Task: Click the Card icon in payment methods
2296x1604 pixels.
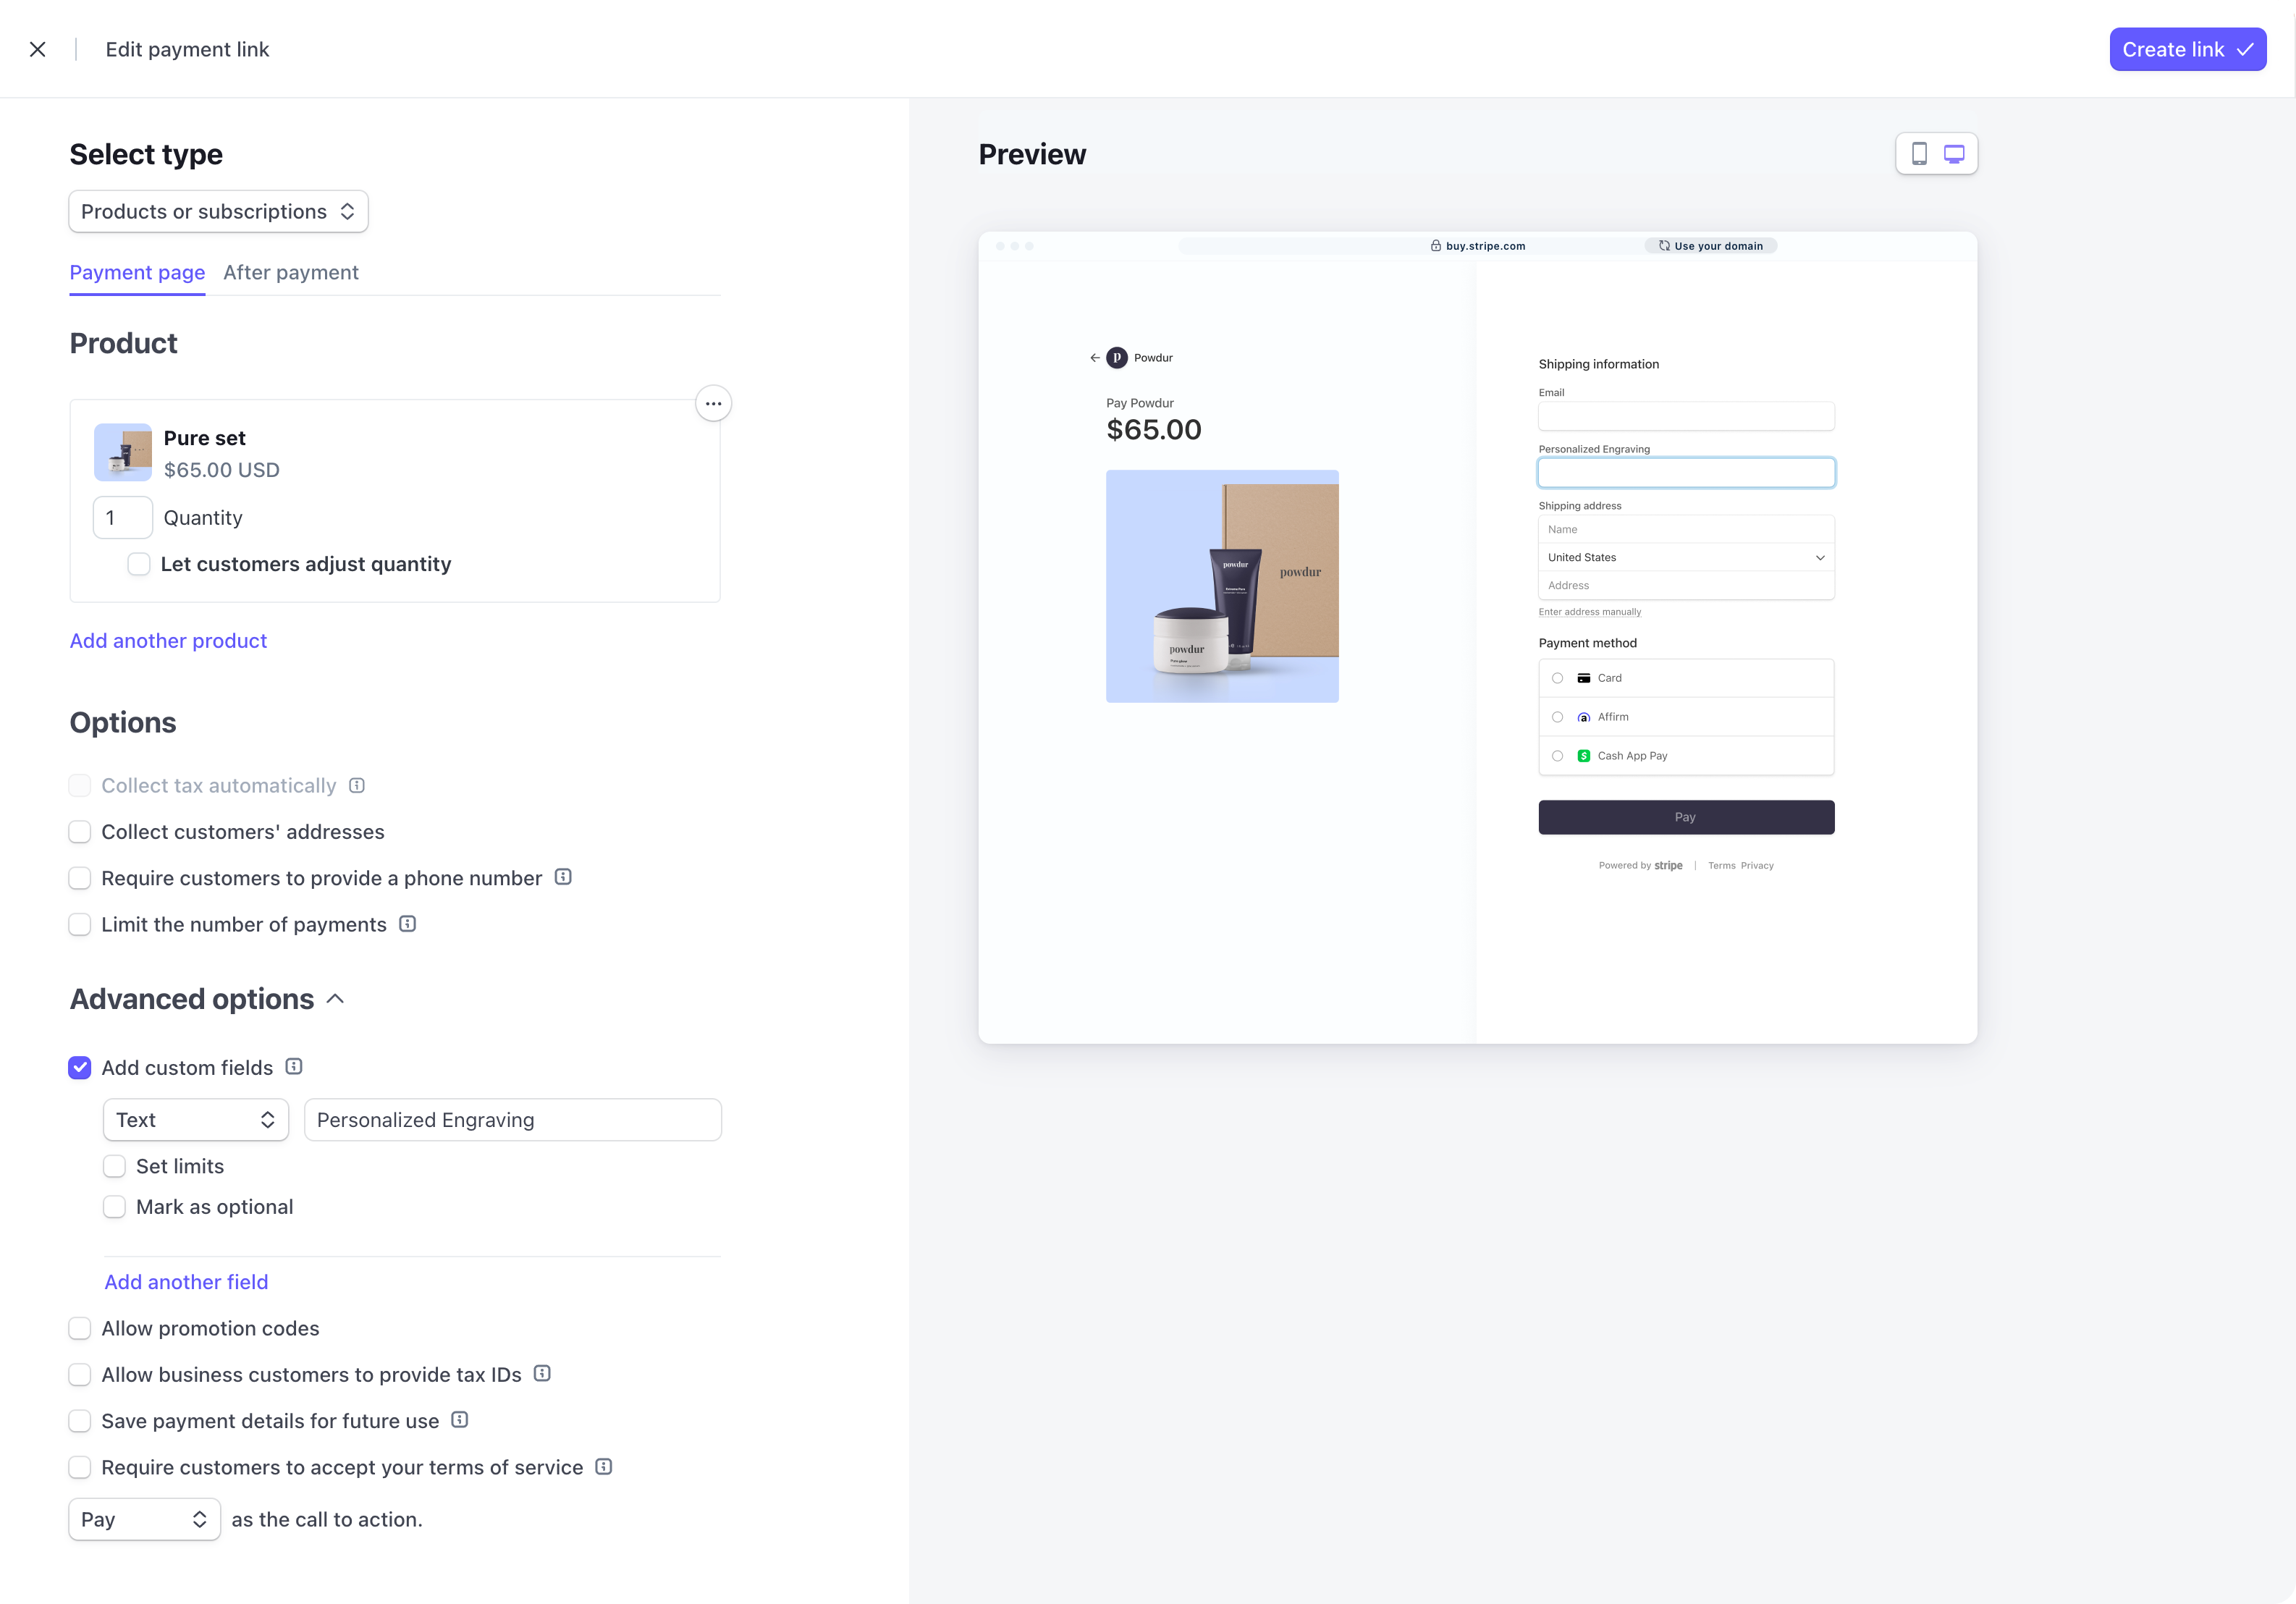Action: [1584, 678]
